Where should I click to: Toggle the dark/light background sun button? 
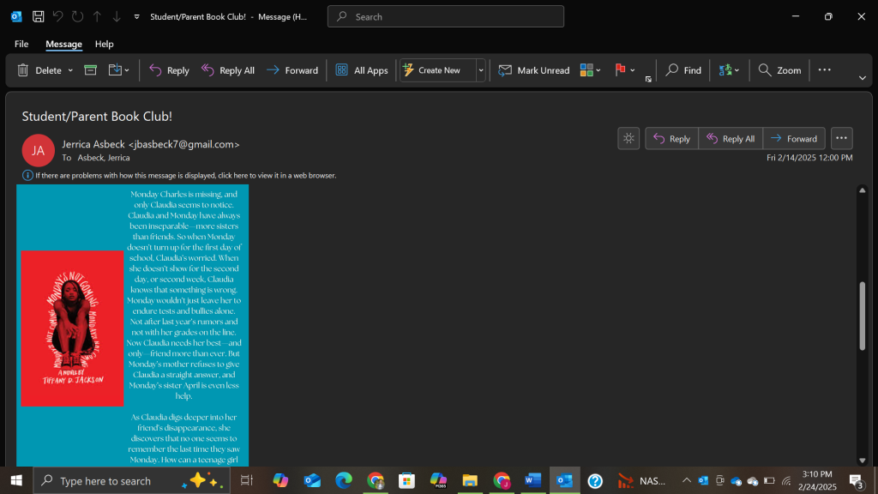click(629, 138)
